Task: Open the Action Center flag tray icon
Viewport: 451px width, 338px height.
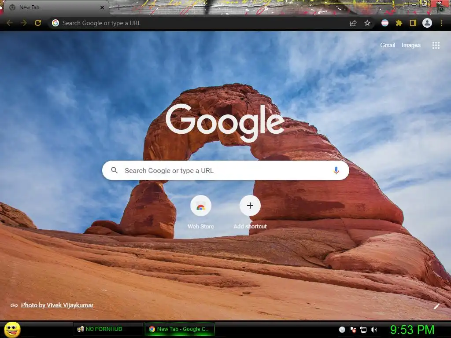Action: [353, 330]
